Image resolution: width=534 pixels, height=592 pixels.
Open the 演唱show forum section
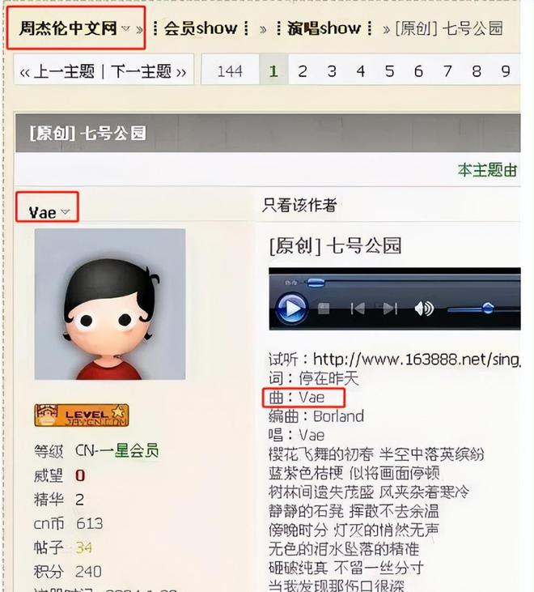tap(324, 28)
